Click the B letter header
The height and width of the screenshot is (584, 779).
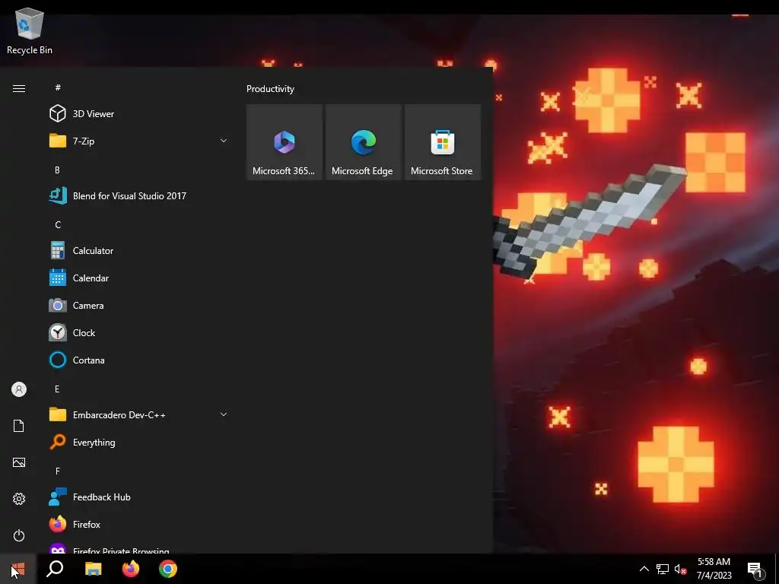pyautogui.click(x=57, y=170)
